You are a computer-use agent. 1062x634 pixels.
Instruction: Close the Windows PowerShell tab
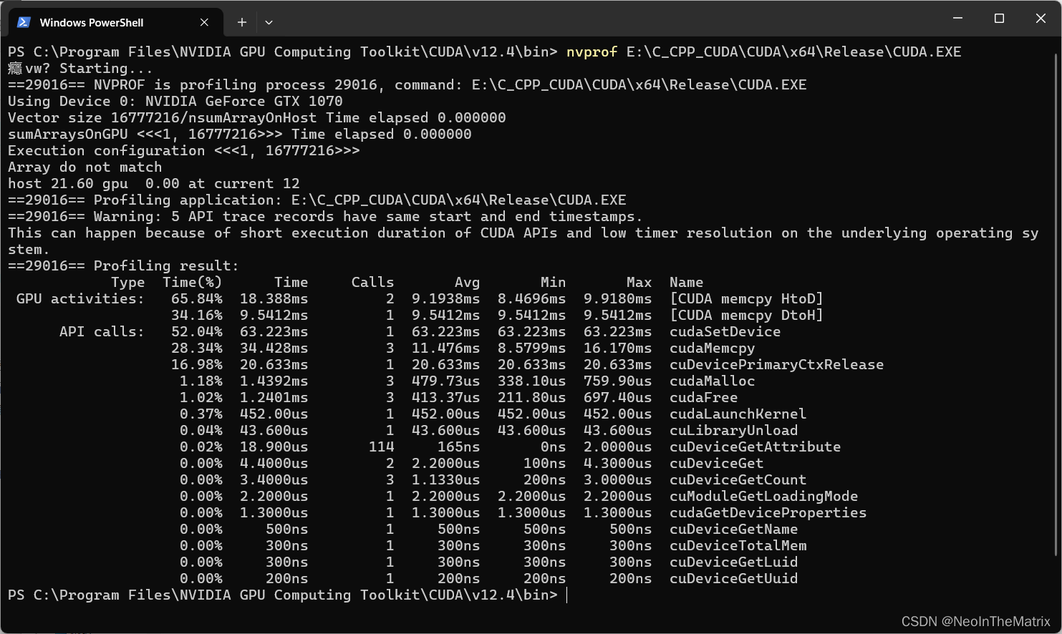(204, 22)
